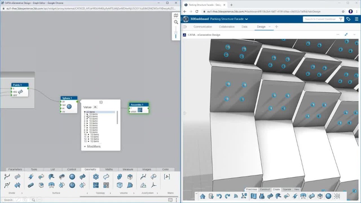Expand row 10 of the items list
The image size is (361, 203).
point(88,135)
